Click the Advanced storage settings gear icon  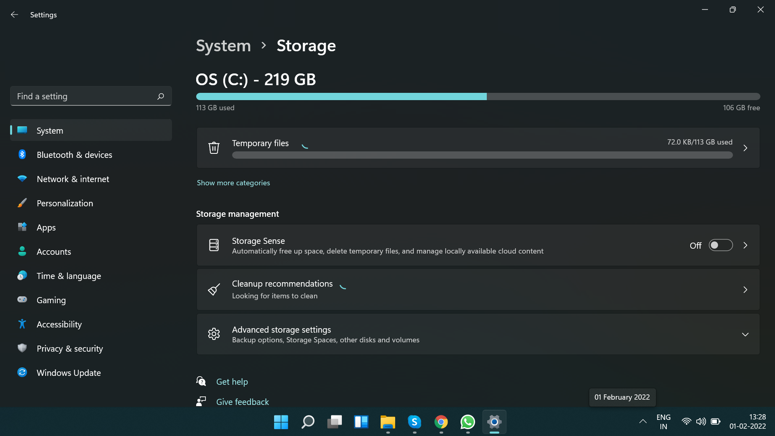tap(214, 334)
